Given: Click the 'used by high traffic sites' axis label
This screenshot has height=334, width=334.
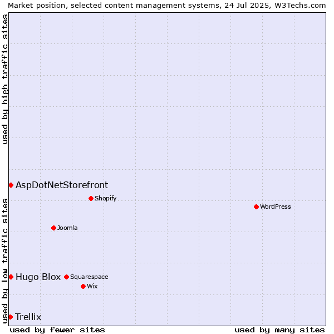Looking at the screenshot, I should [5, 79].
